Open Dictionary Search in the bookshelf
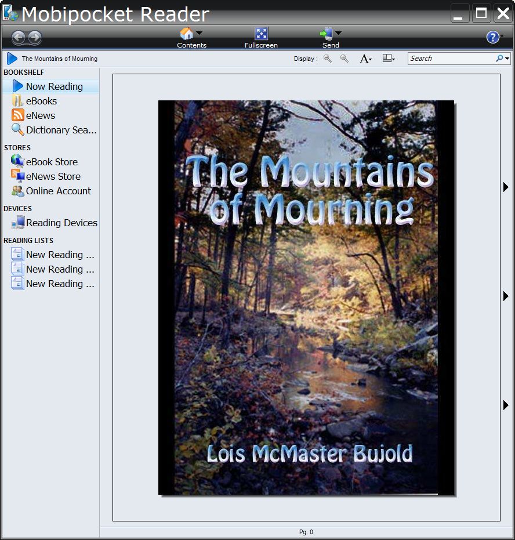The image size is (515, 540). coord(50,130)
